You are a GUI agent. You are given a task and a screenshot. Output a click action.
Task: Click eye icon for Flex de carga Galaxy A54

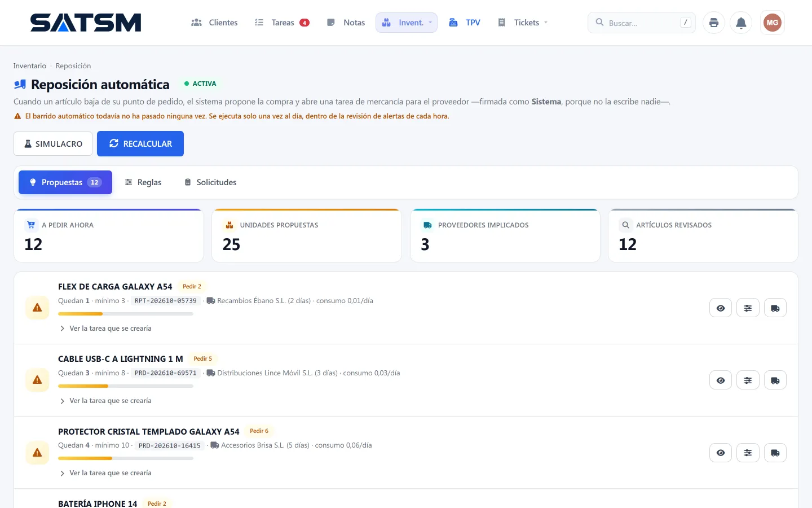pyautogui.click(x=721, y=308)
